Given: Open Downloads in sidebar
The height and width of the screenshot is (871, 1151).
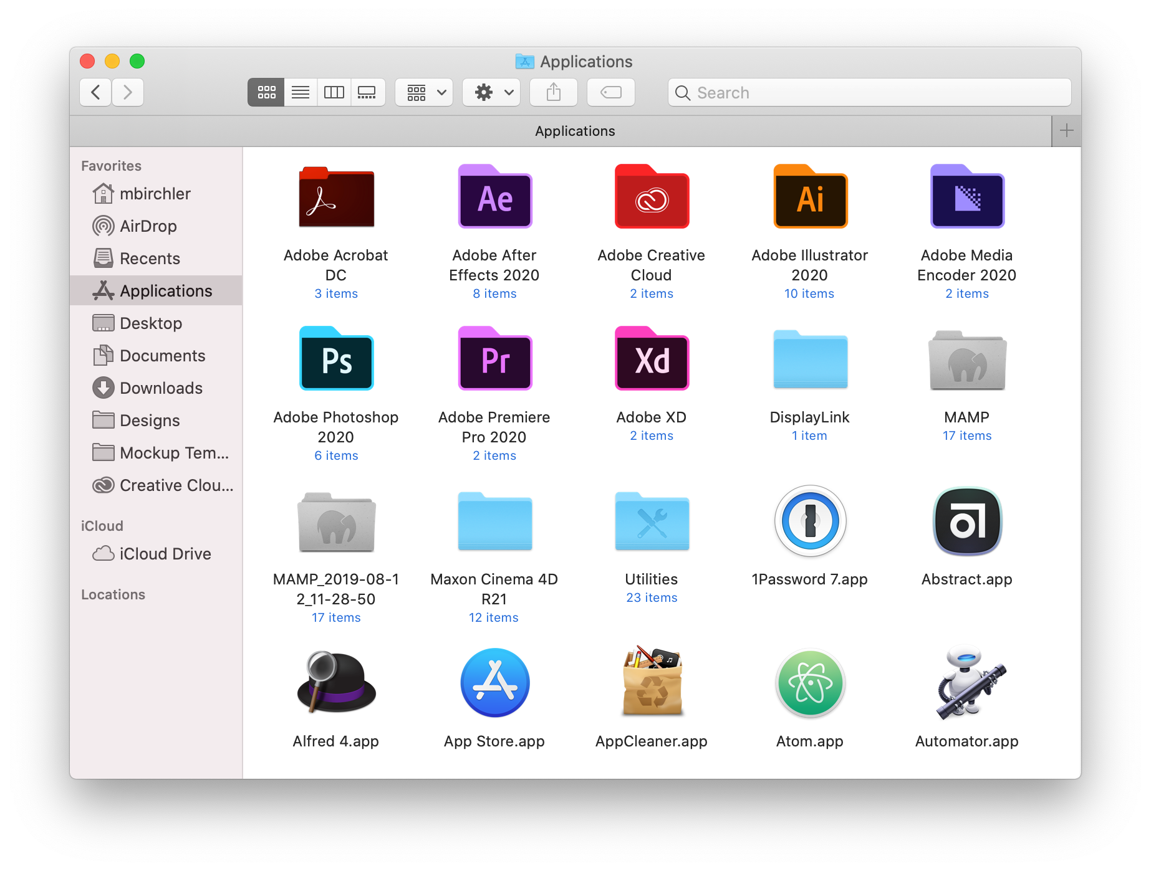Looking at the screenshot, I should pos(156,388).
